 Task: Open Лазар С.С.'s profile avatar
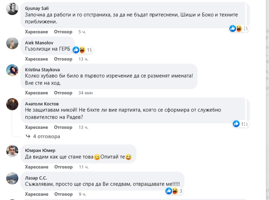pyautogui.click(x=12, y=178)
